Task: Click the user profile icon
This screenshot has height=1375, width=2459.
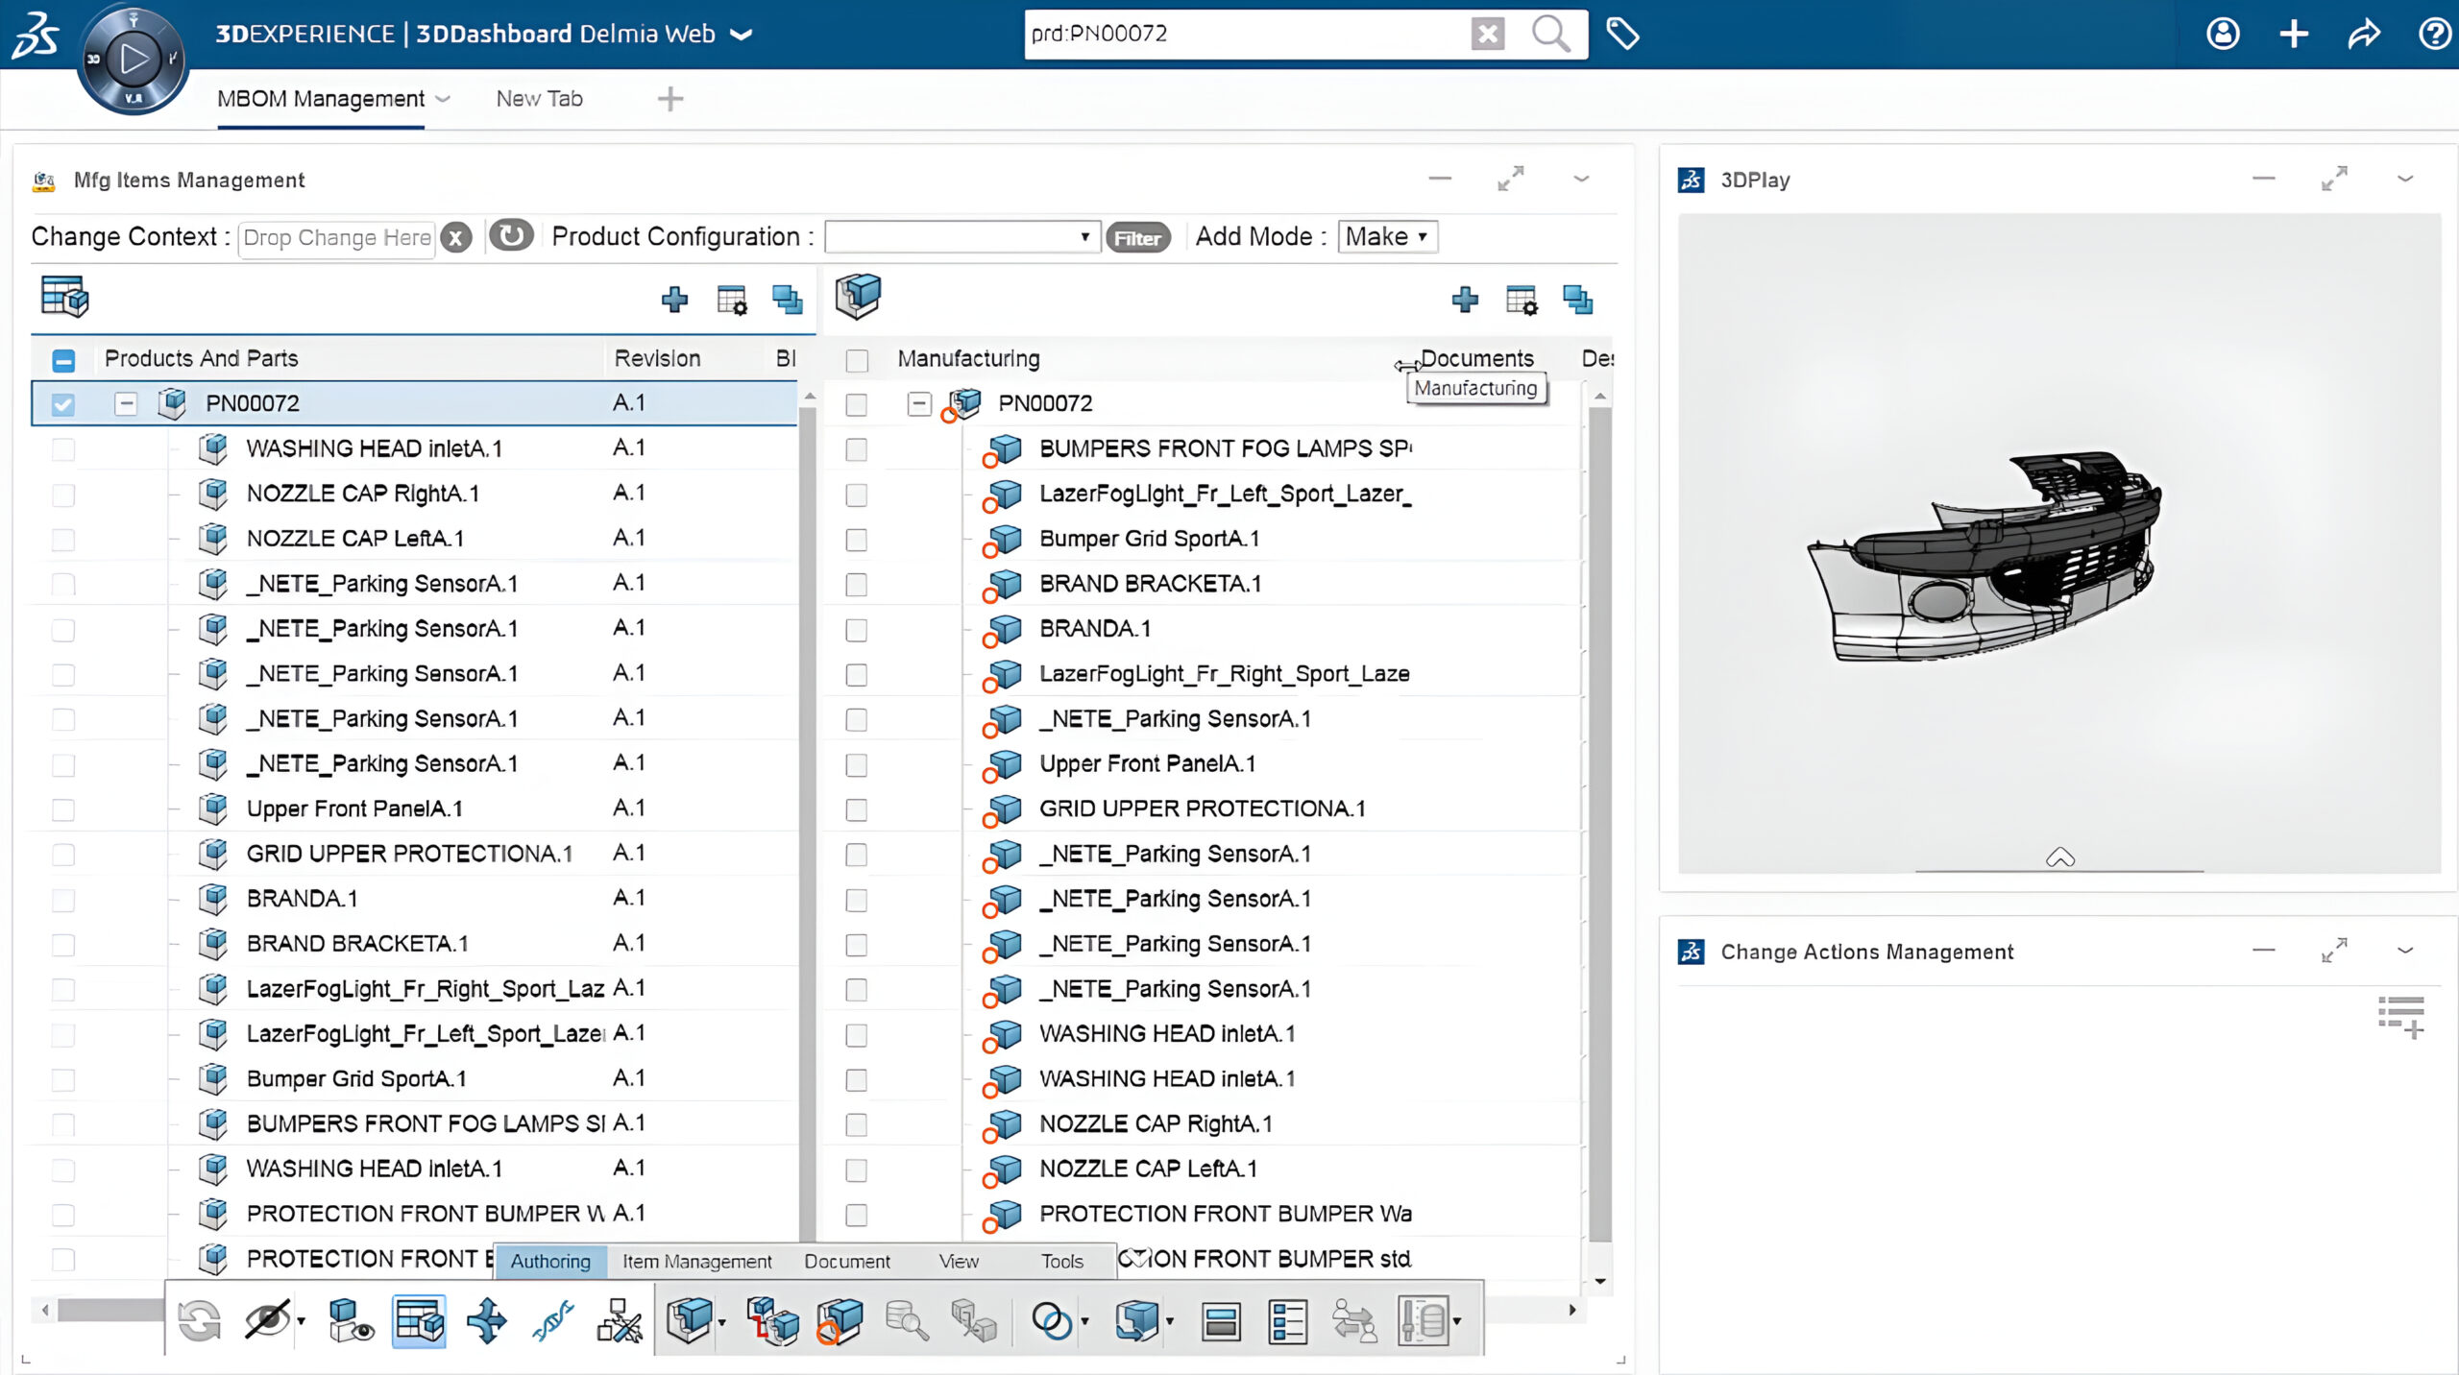Action: [x=2223, y=34]
